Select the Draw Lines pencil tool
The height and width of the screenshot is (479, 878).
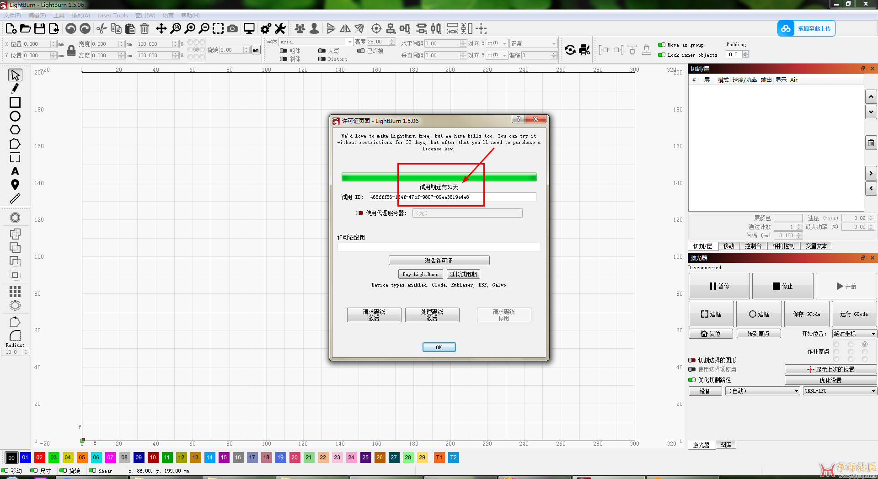pos(15,89)
